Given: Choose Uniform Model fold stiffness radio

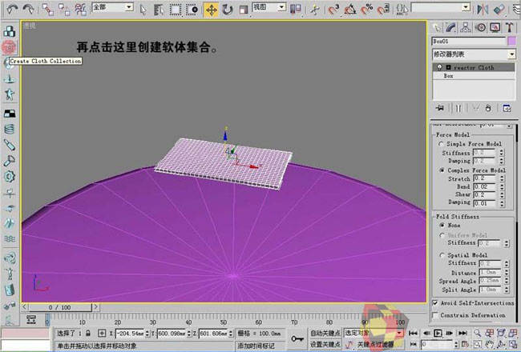Looking at the screenshot, I should pos(442,235).
